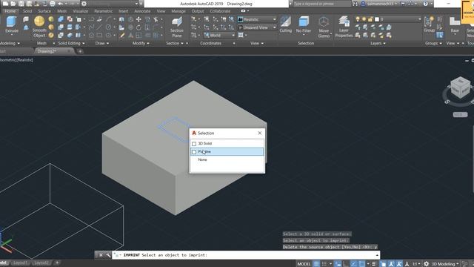Viewport: 474px width, 267px height.
Task: Switch to the Surface ribbon tab
Action: [x=44, y=11]
